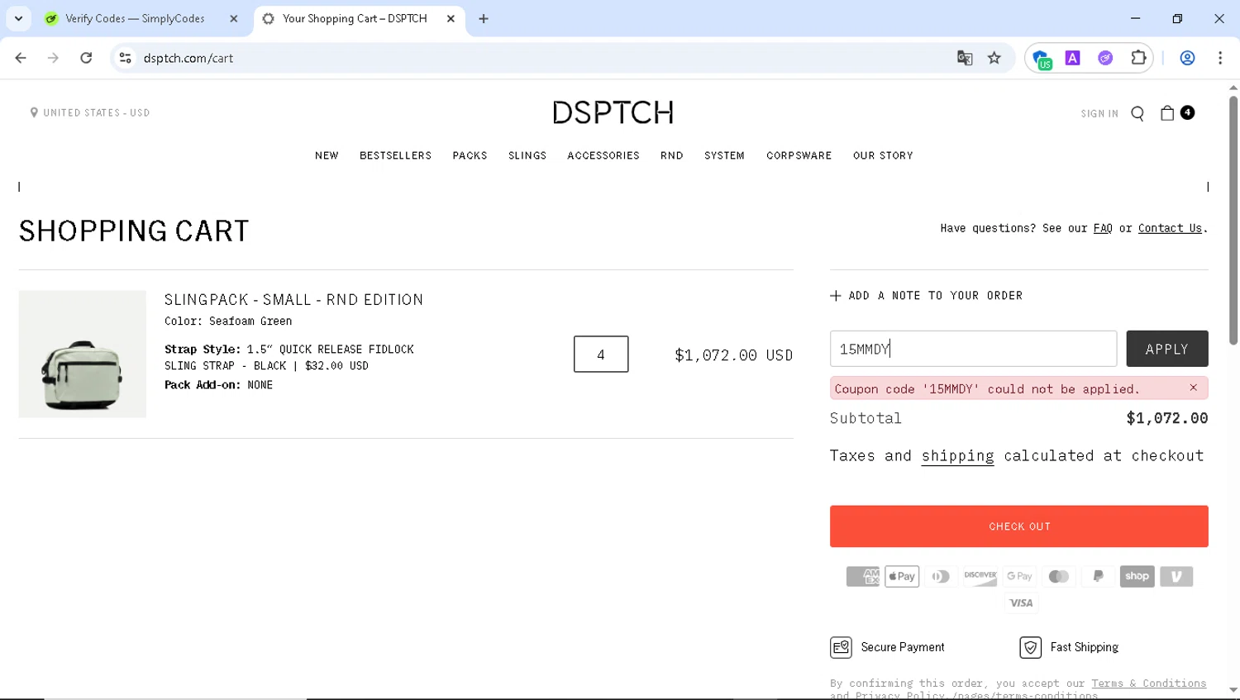Viewport: 1240px width, 700px height.
Task: Open the BESTSELLERS menu item
Action: [x=395, y=155]
